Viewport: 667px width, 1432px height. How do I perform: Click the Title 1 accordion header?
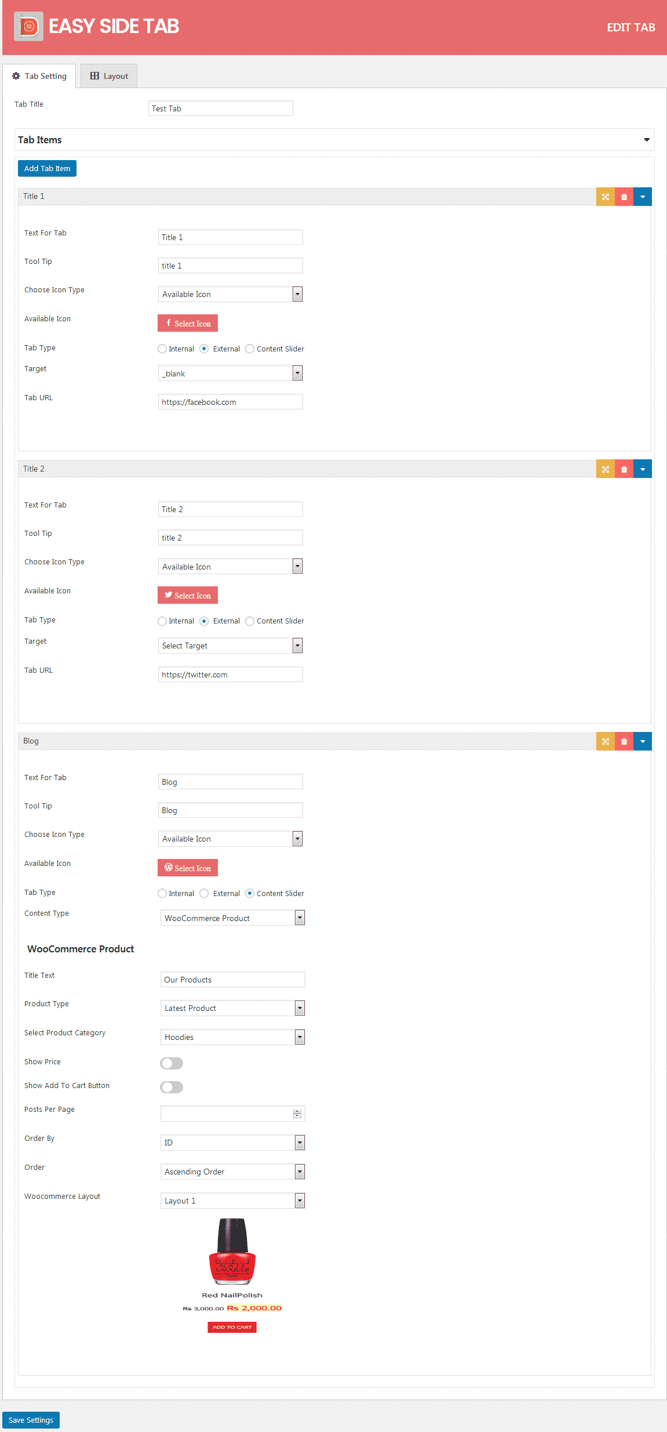pos(307,197)
